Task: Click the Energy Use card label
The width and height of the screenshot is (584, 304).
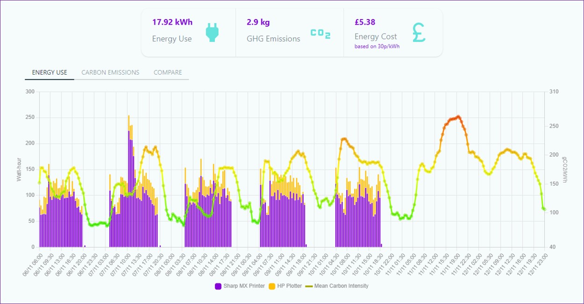Action: click(x=172, y=39)
